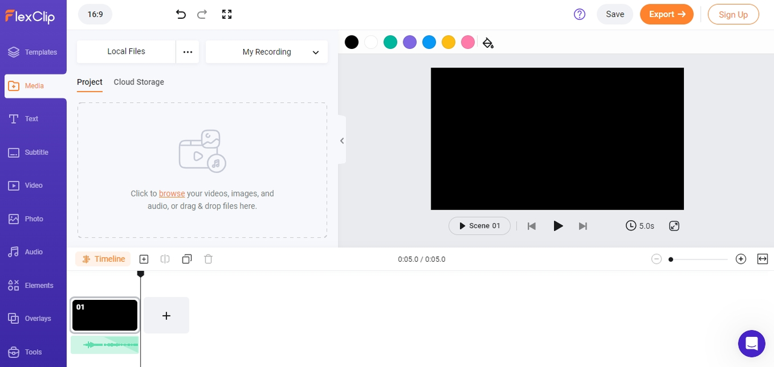Skip to next scene
774x367 pixels.
click(x=583, y=226)
